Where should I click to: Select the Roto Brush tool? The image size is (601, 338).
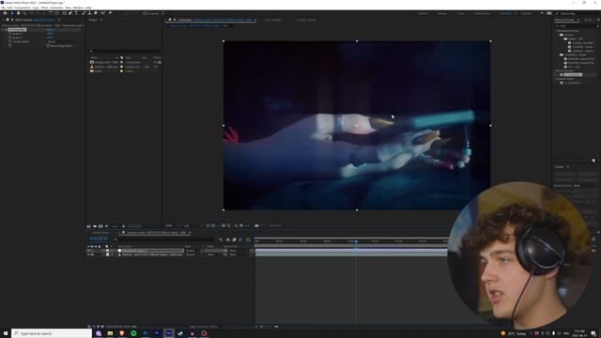click(102, 13)
